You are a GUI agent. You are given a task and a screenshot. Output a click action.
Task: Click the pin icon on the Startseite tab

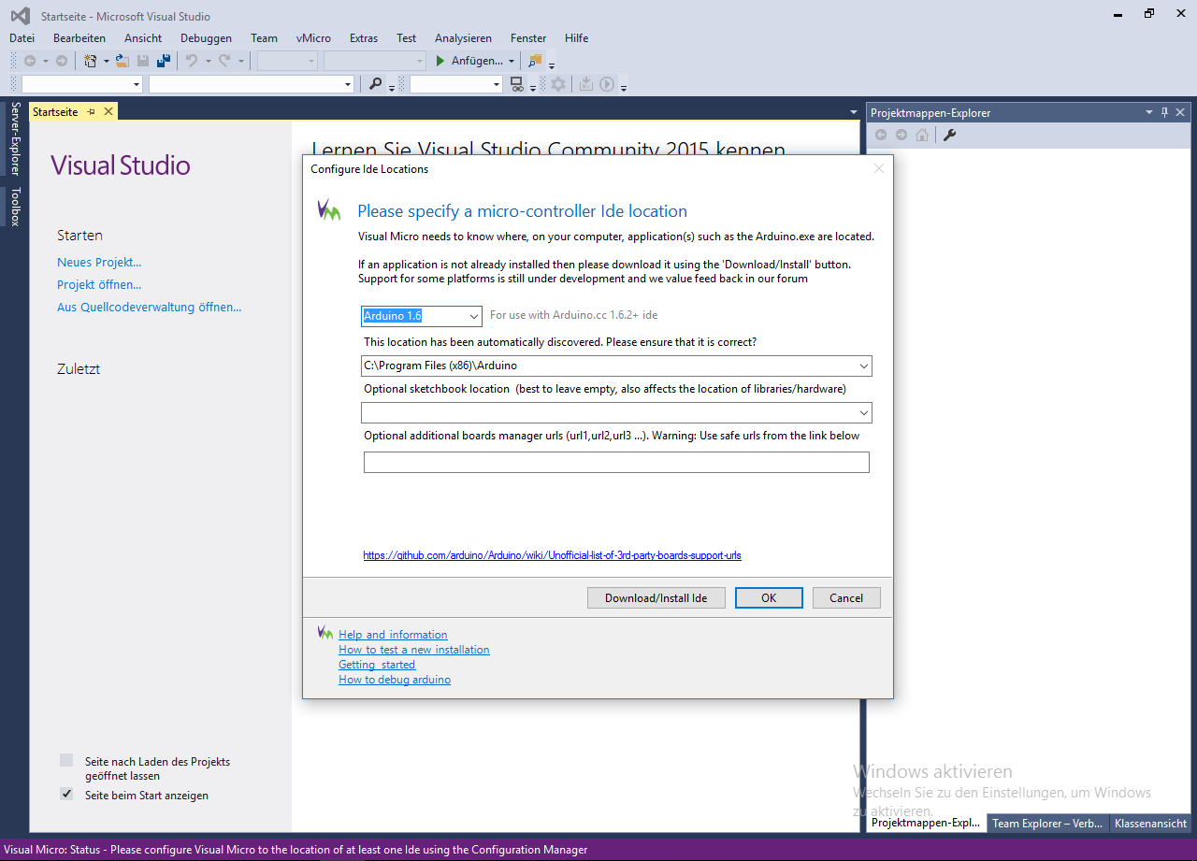92,111
